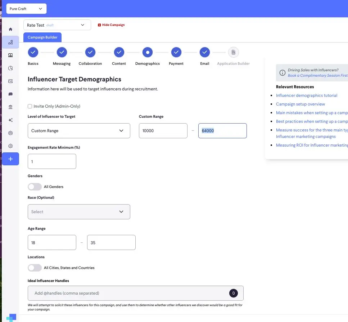Click the Influencer Target Demographics heading

click(74, 79)
